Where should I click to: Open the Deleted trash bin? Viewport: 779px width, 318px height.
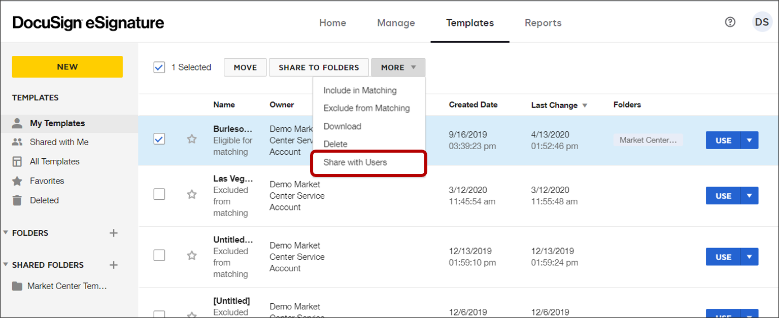(x=44, y=200)
